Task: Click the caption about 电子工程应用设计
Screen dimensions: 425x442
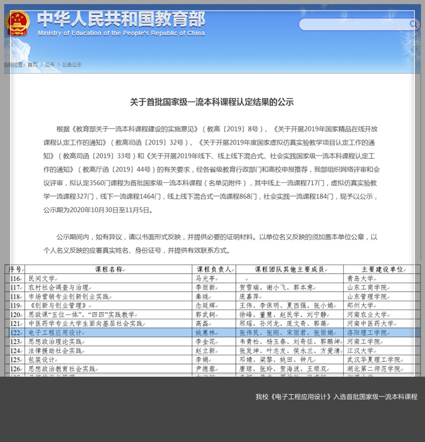Action: point(336,397)
